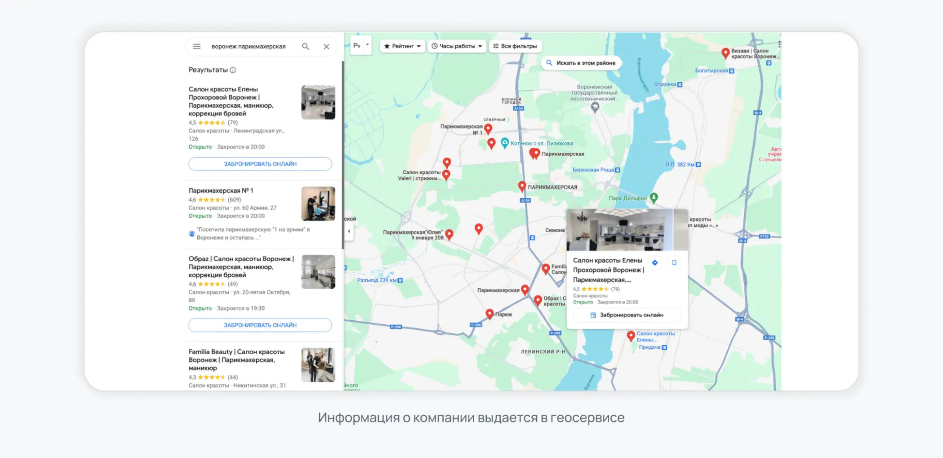This screenshot has width=943, height=458.
Task: Click Искать в этом районе button
Action: pyautogui.click(x=581, y=63)
